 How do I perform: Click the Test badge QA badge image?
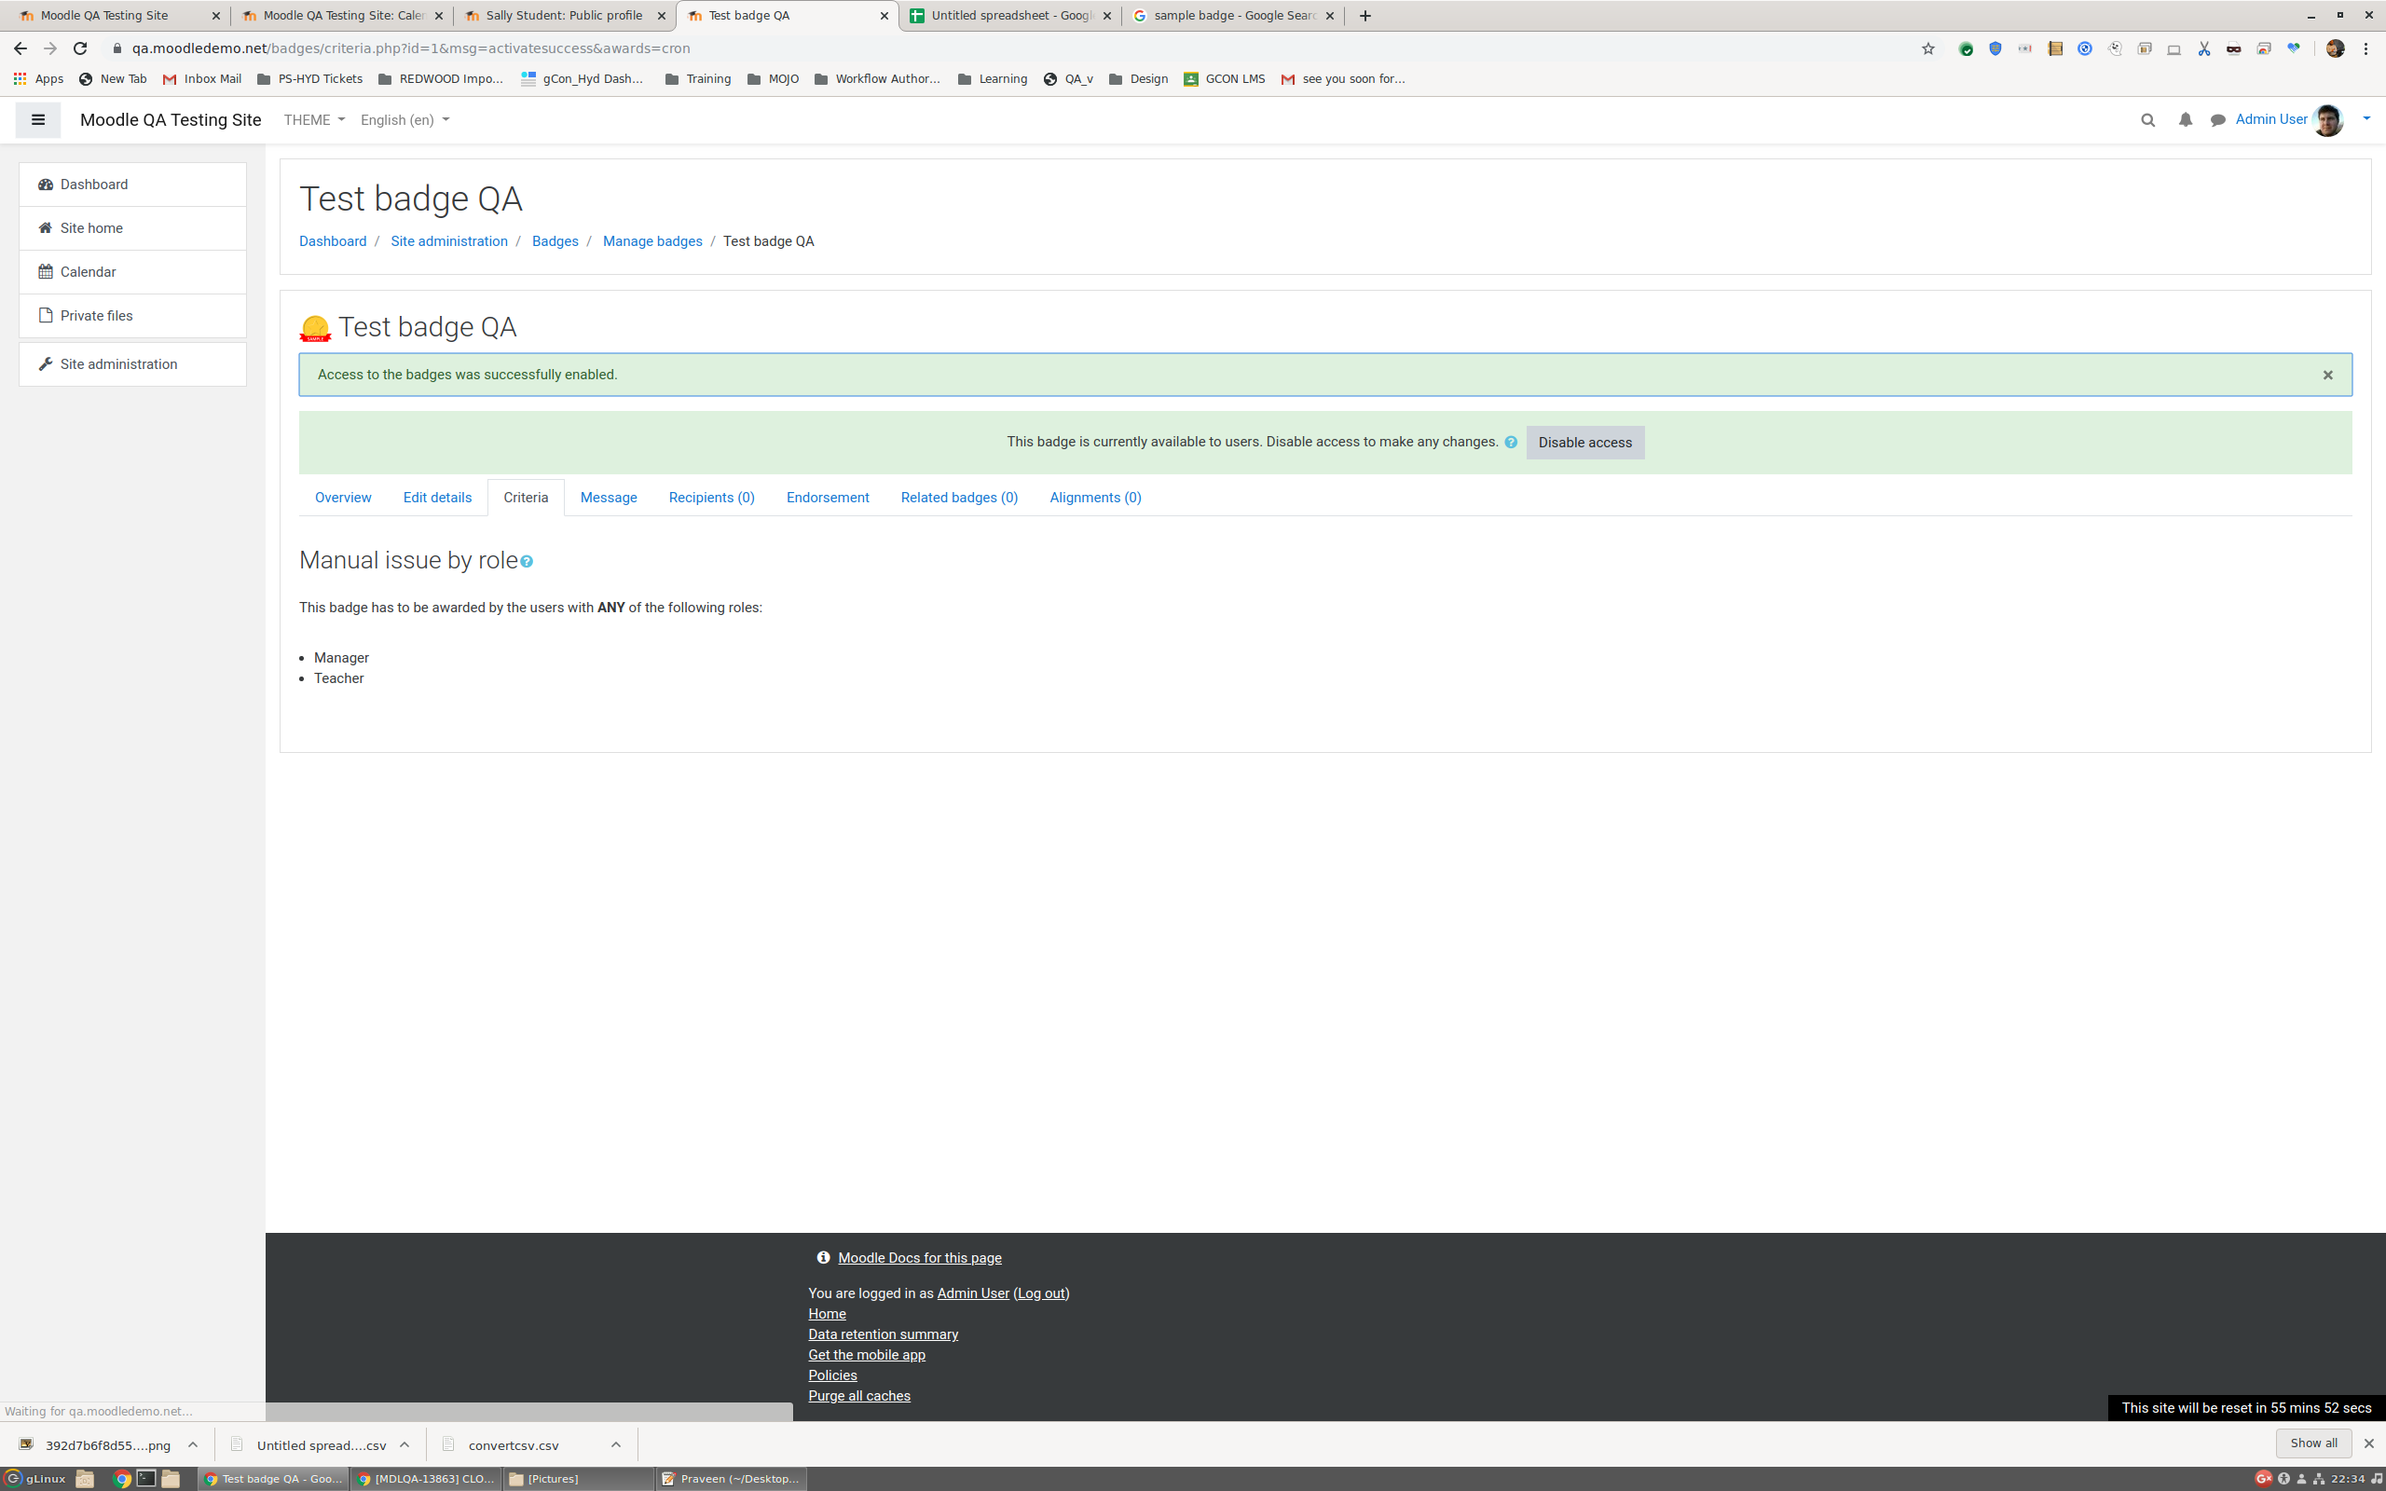(x=316, y=327)
